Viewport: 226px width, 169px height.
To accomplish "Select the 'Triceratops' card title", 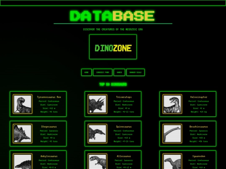I will pos(124,97).
